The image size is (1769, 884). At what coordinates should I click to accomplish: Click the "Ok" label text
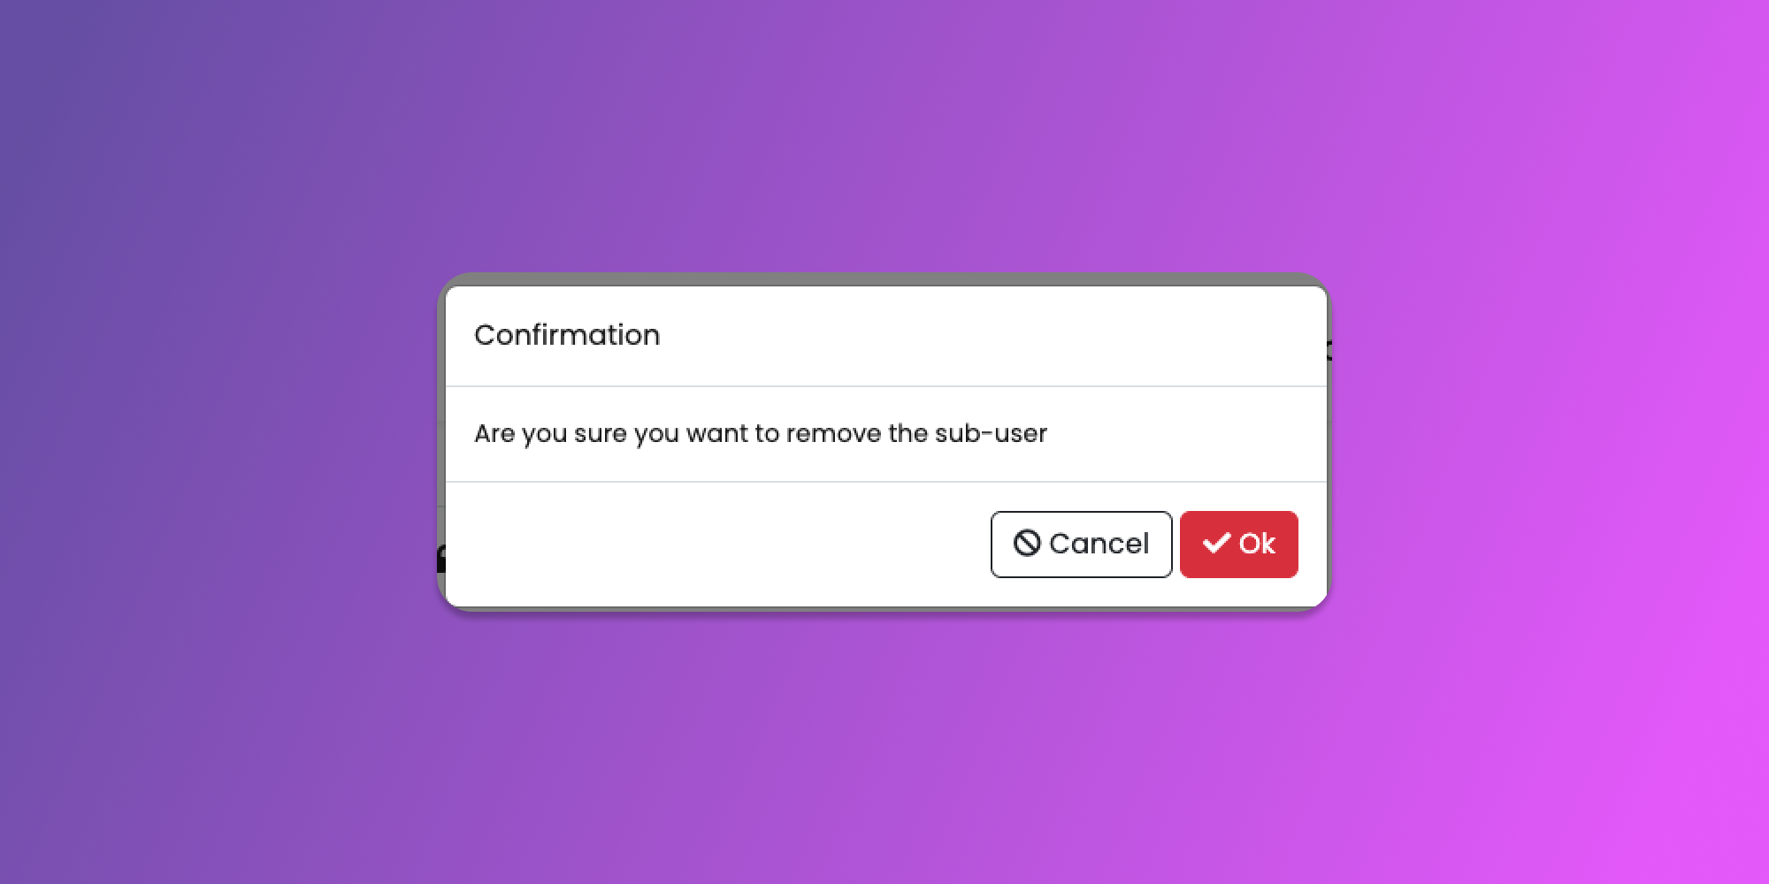[x=1257, y=544]
